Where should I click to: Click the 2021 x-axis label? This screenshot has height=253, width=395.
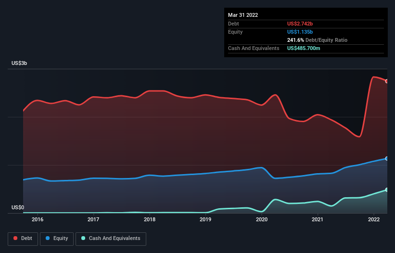tap(318, 219)
